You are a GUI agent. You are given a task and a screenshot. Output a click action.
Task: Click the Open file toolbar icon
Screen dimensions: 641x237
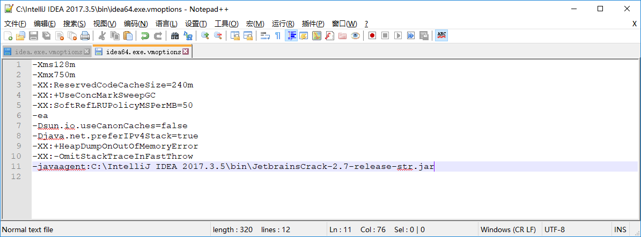20,35
